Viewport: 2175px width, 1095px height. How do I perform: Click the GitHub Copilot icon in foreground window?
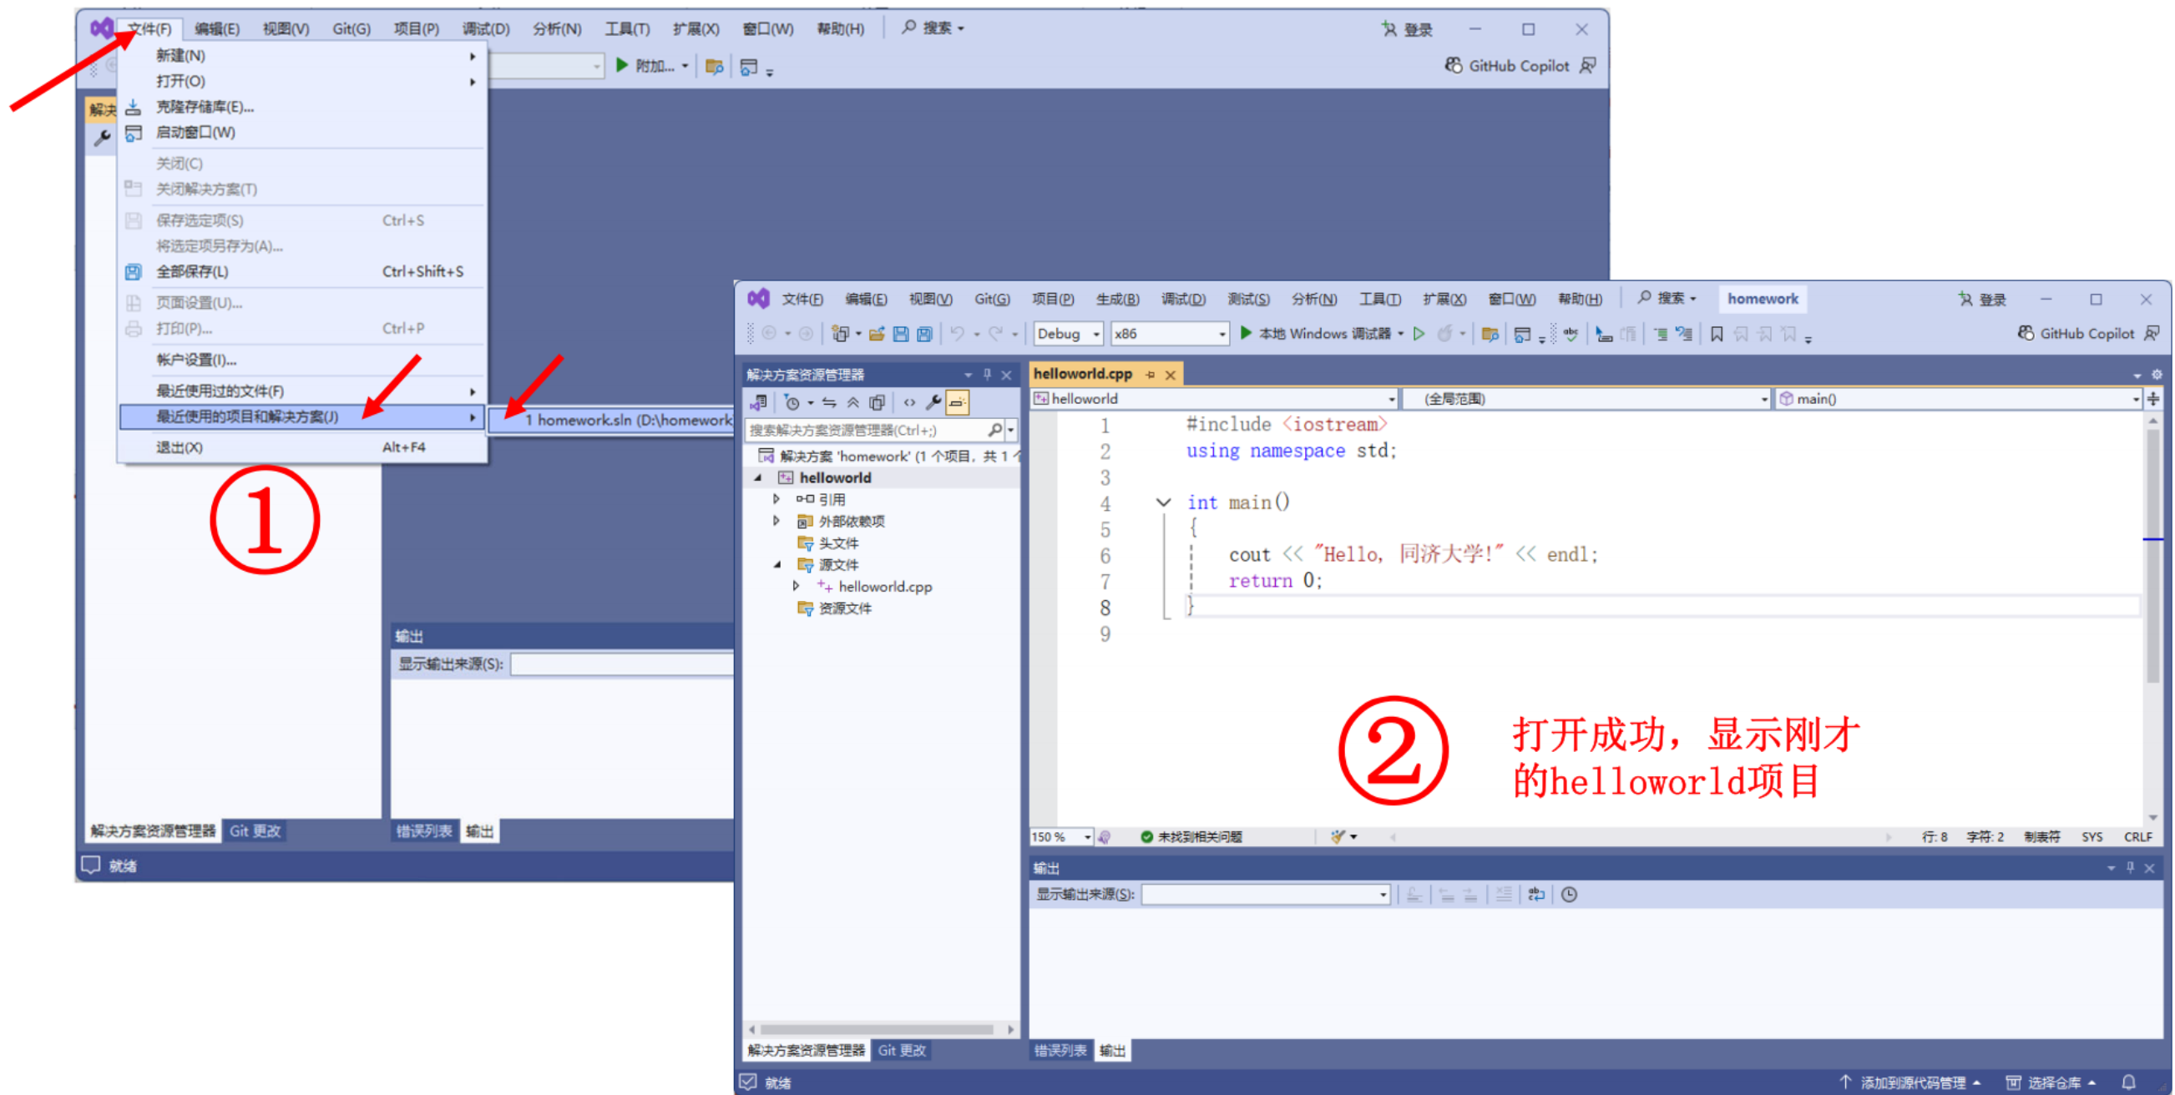pyautogui.click(x=2026, y=334)
